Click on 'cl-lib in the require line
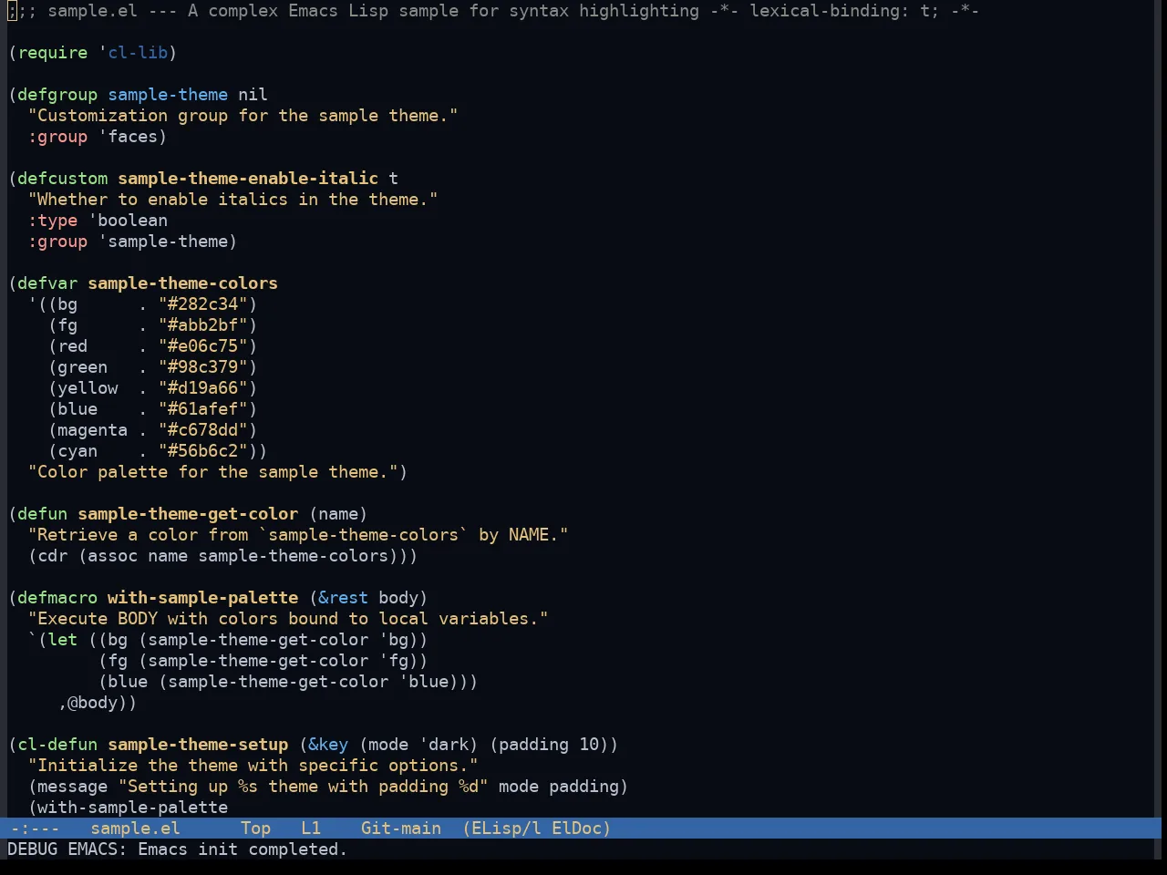 [133, 53]
